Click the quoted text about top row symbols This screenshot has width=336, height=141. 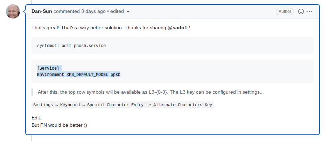tap(150, 92)
